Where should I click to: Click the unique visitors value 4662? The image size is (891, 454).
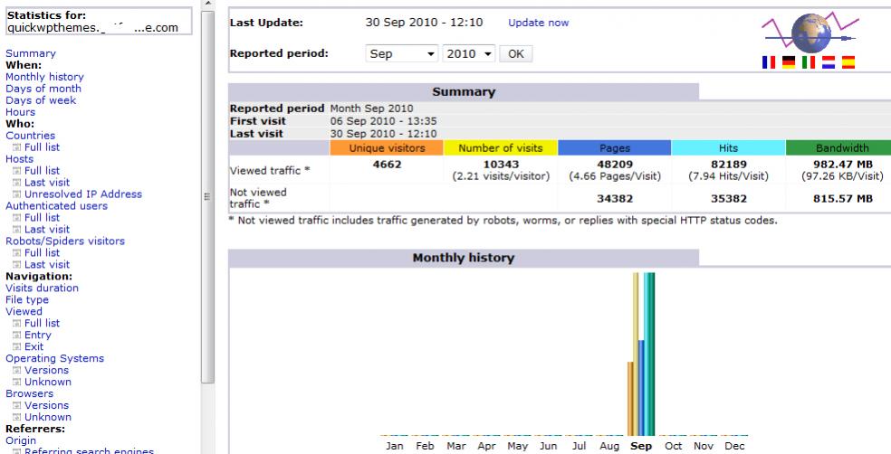coord(387,165)
